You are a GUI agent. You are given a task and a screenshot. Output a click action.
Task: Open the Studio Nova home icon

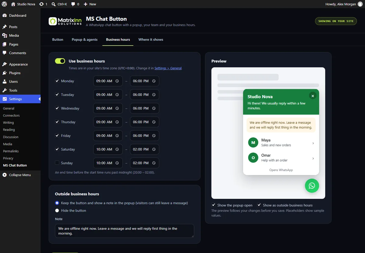(13, 4)
